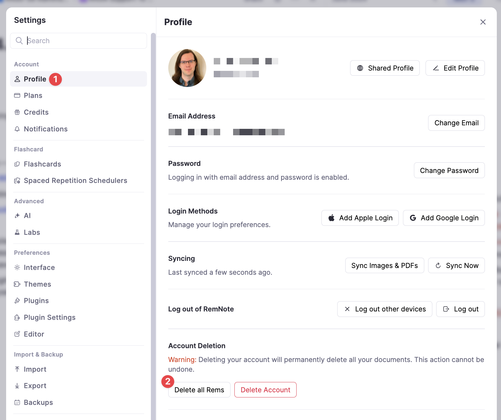Click the profile avatar photo
The width and height of the screenshot is (501, 420).
[x=187, y=68]
